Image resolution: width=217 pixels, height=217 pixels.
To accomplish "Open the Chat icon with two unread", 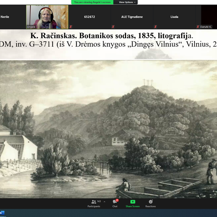I will [x=115, y=202].
